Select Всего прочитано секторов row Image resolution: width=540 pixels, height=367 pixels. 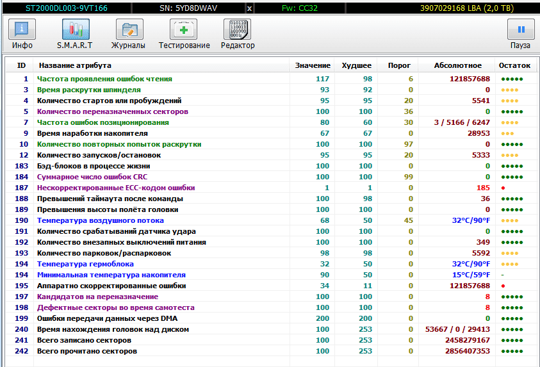pyautogui.click(x=86, y=351)
